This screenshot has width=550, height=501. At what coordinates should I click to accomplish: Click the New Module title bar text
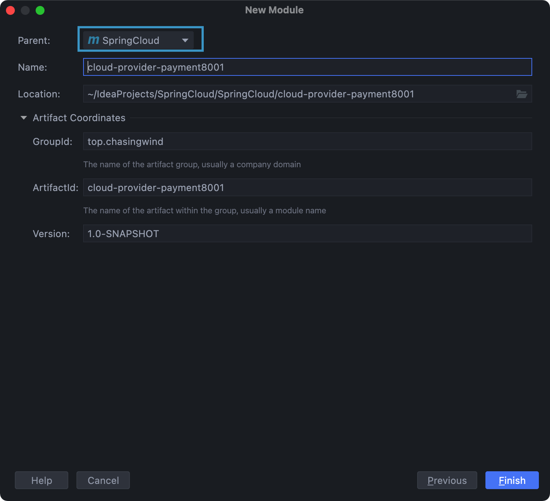[274, 10]
